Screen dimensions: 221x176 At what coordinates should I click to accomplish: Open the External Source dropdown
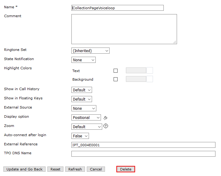pyautogui.click(x=84, y=108)
